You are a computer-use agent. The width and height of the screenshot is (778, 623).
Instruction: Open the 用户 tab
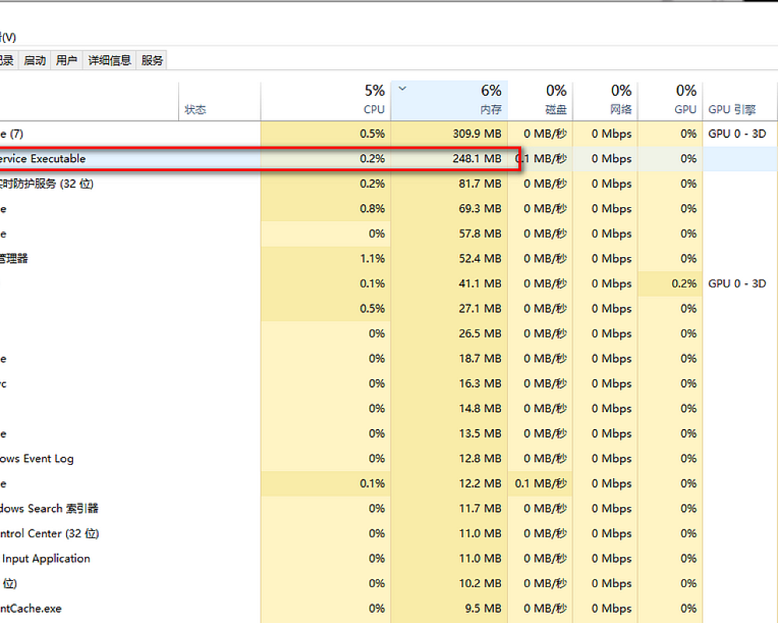click(x=67, y=60)
